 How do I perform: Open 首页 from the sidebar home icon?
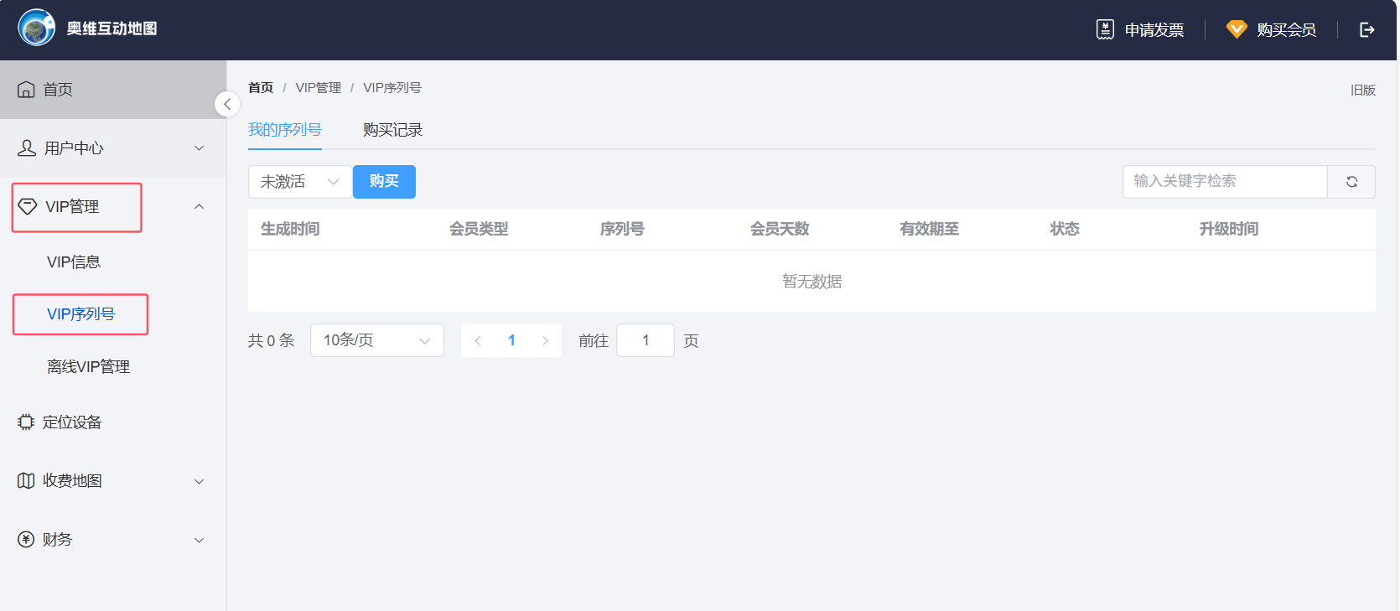(27, 90)
